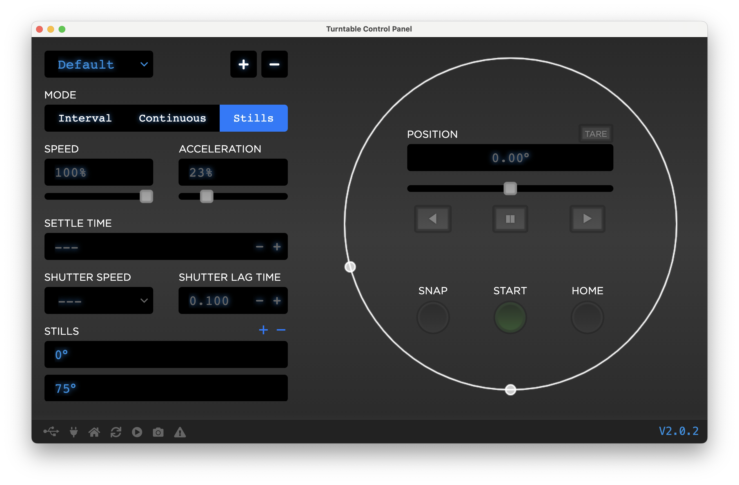The height and width of the screenshot is (485, 739).
Task: Click the sync arrows status icon
Action: click(116, 432)
